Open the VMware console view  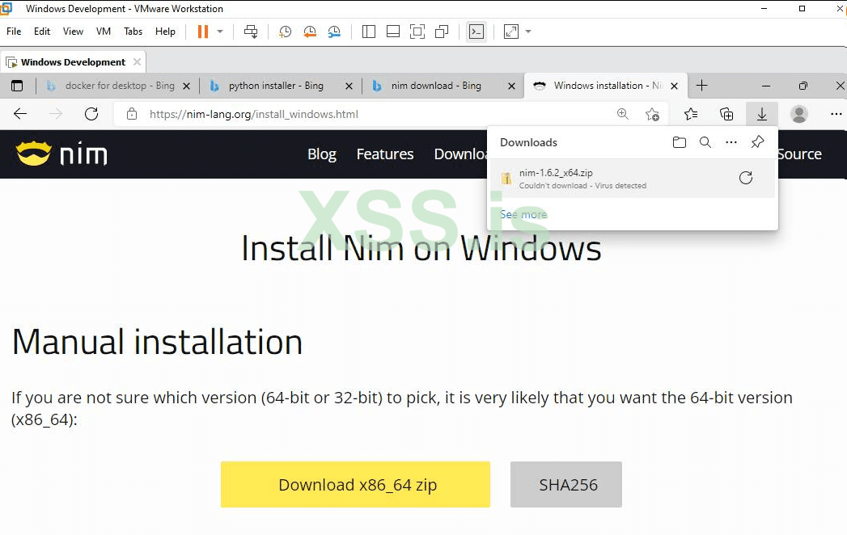(476, 32)
